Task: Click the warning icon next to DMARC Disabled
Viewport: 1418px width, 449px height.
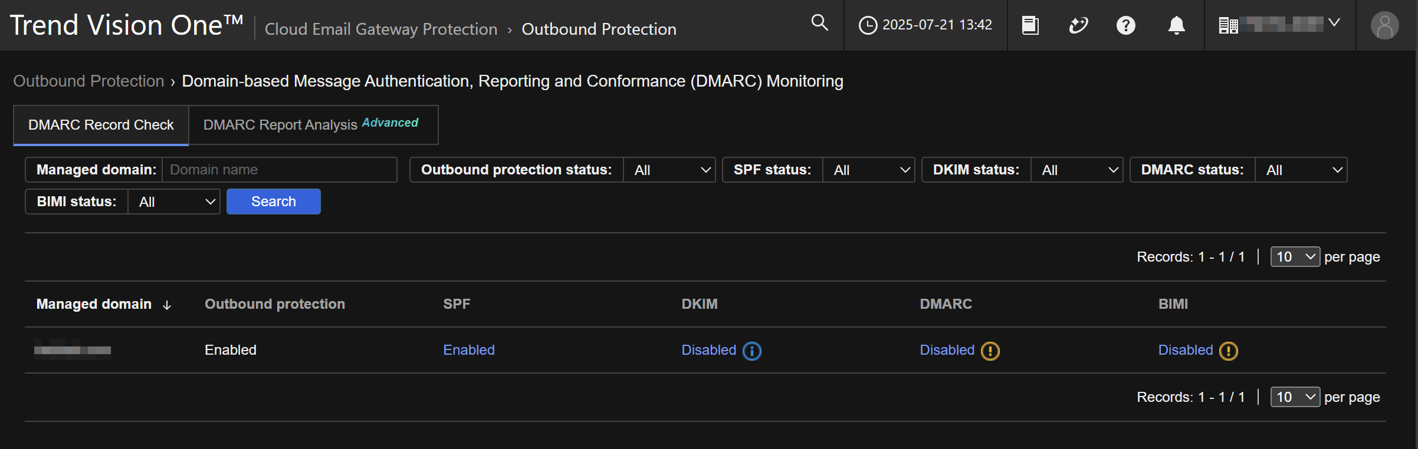Action: click(x=990, y=351)
